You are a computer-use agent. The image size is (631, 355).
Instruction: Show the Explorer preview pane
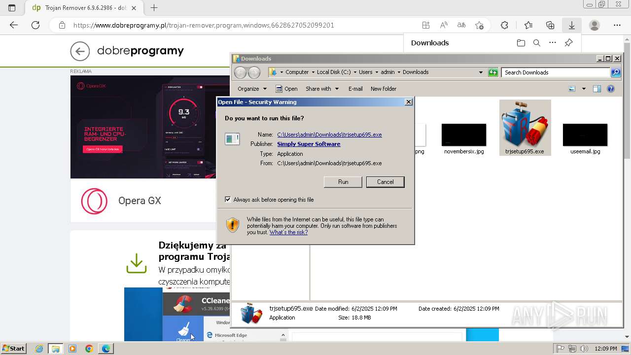coord(597,89)
